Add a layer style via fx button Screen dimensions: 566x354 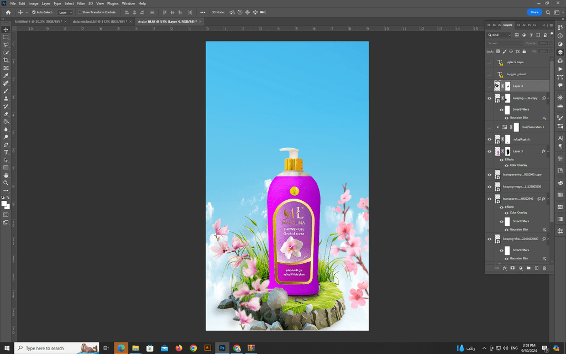click(x=505, y=268)
